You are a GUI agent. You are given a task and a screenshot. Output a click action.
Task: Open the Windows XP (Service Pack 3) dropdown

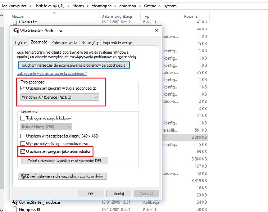(x=60, y=97)
